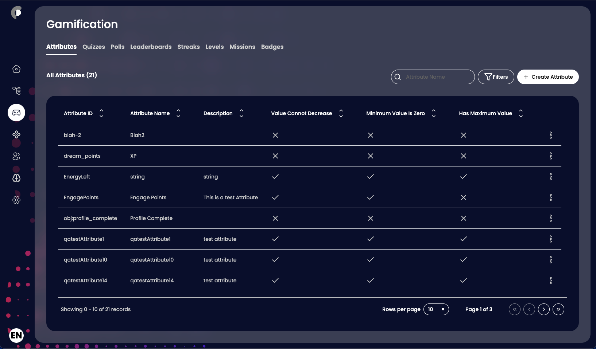Click the diamond modules icon in sidebar
The image size is (596, 349).
click(x=16, y=134)
